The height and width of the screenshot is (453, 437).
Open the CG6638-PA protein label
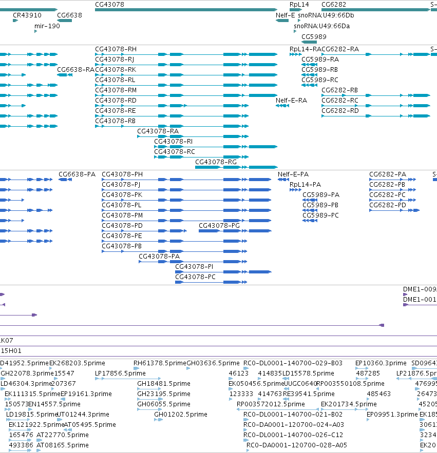(77, 174)
